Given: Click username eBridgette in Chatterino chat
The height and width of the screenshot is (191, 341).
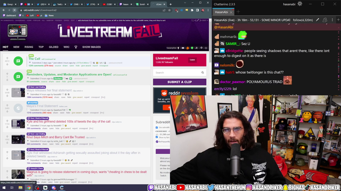Looking at the screenshot, I should pos(234,51).
